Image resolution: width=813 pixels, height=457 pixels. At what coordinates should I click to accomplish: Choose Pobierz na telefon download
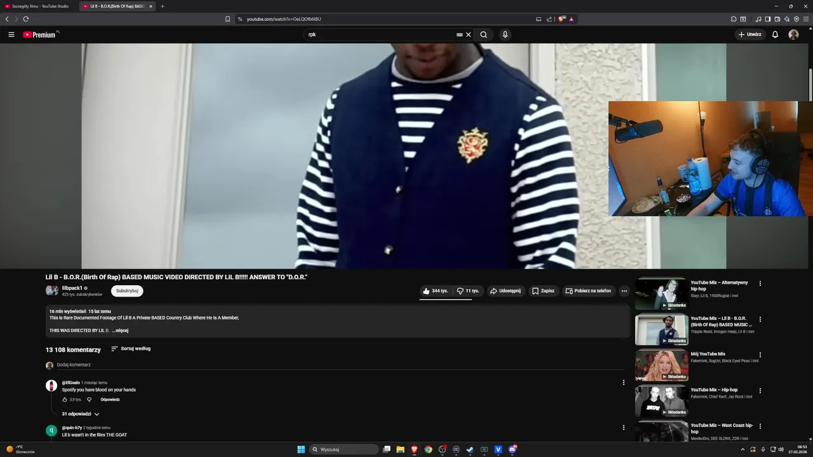coord(588,291)
